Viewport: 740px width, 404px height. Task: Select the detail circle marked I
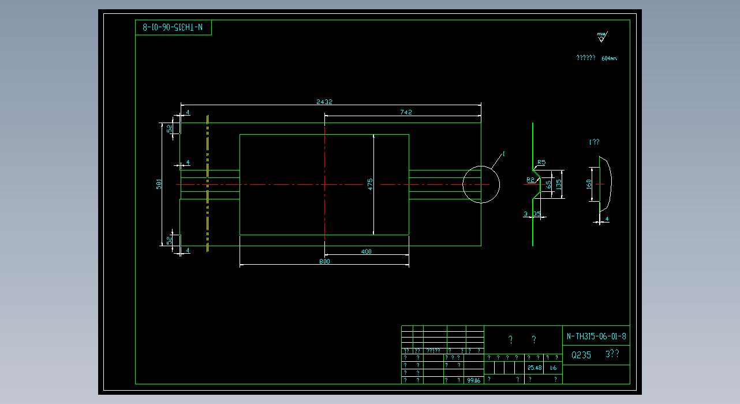pyautogui.click(x=481, y=184)
